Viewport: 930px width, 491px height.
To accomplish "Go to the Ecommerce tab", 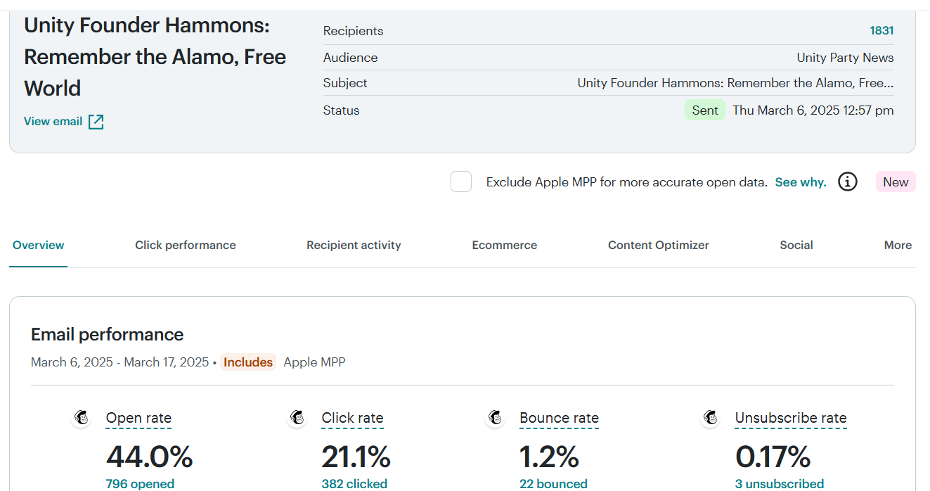I will click(504, 245).
